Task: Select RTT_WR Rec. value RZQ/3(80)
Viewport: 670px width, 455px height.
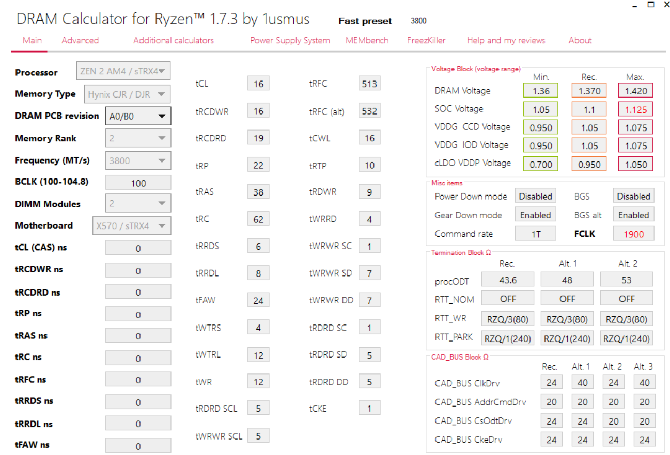Action: tap(508, 319)
